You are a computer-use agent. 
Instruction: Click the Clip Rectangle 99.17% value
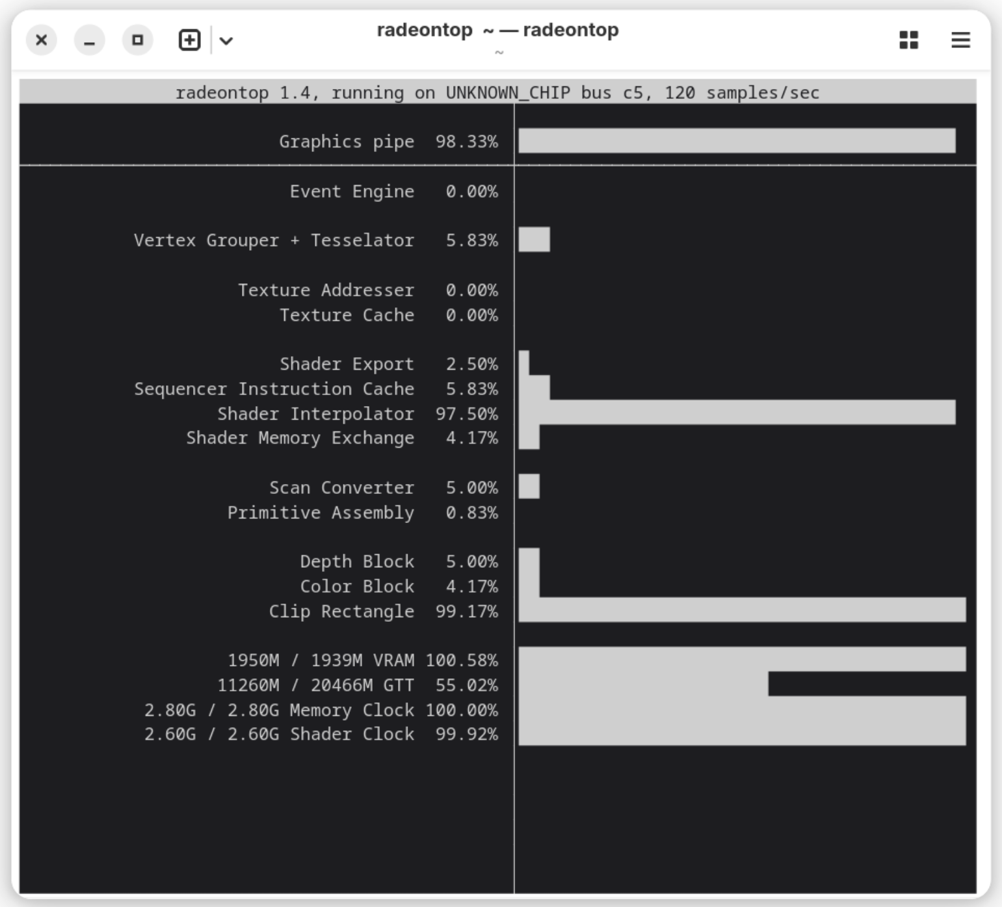466,611
